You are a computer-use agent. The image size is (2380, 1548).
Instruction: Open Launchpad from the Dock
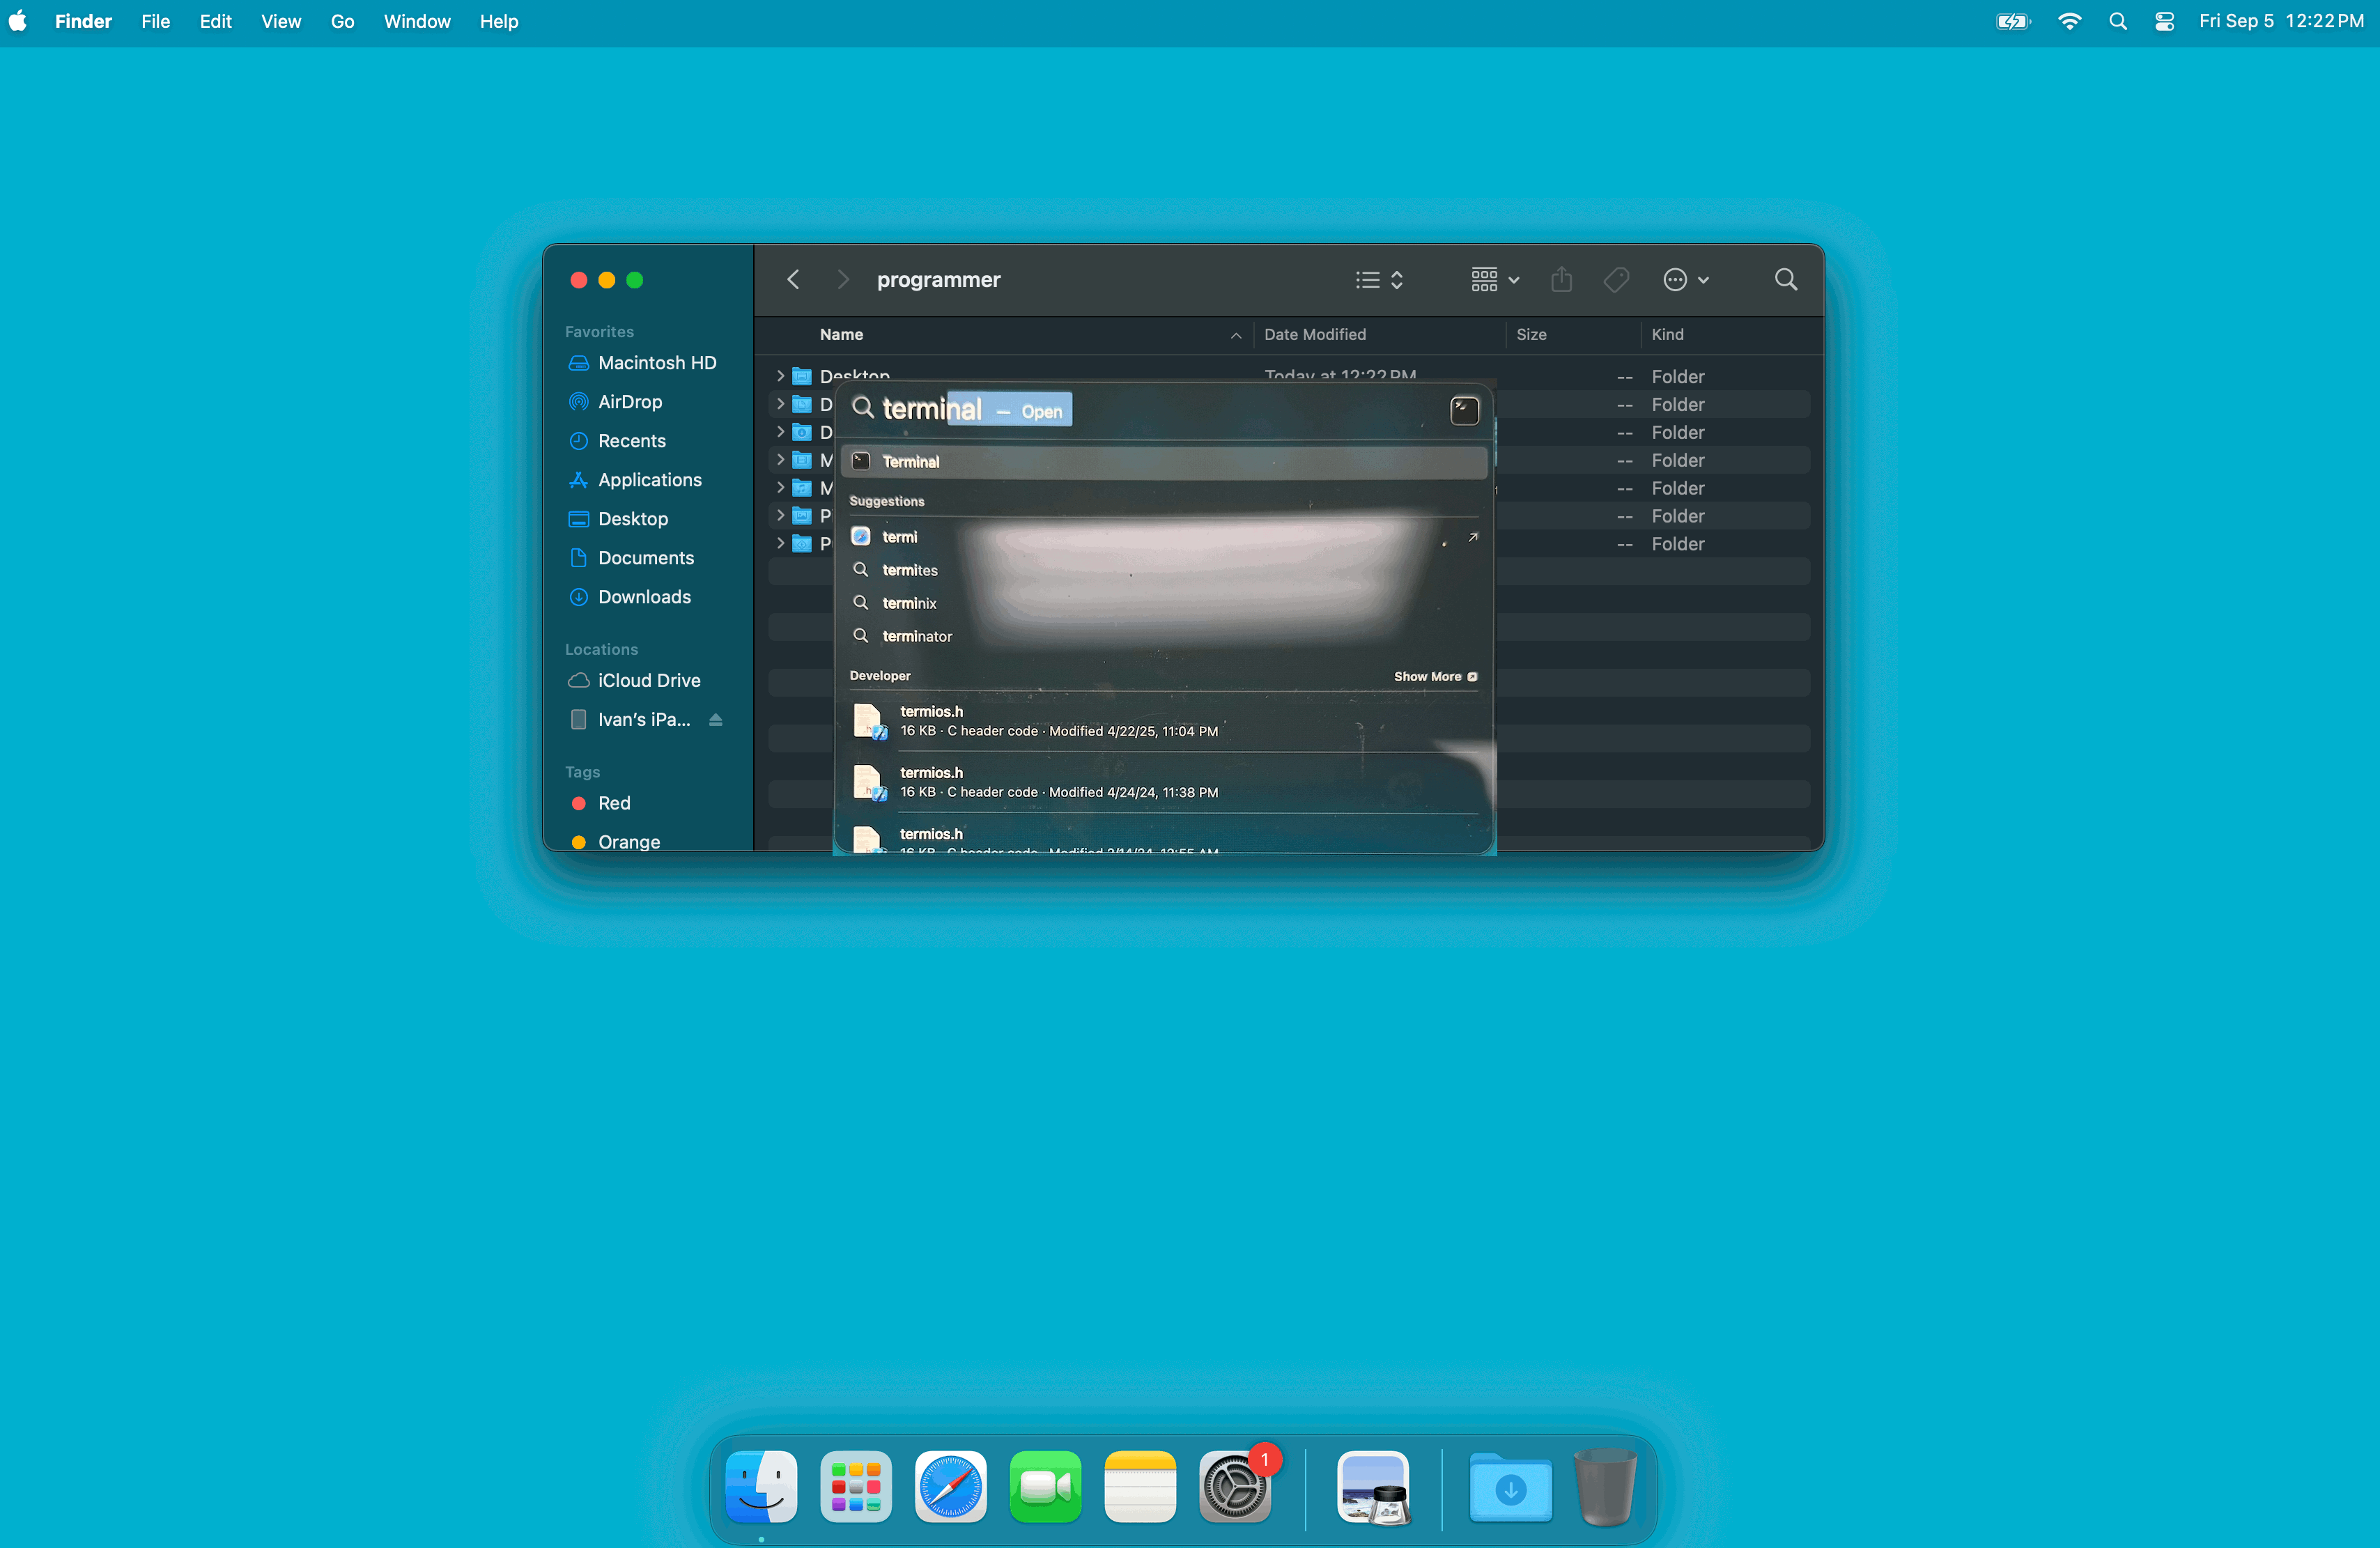(x=855, y=1487)
